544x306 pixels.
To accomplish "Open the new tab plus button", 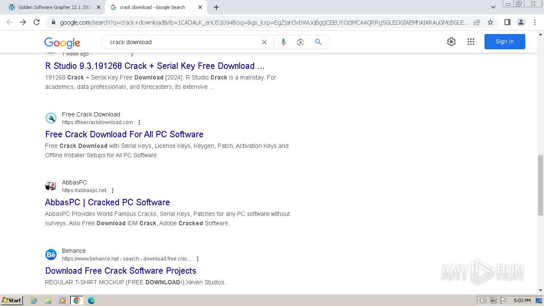I will pyautogui.click(x=216, y=7).
